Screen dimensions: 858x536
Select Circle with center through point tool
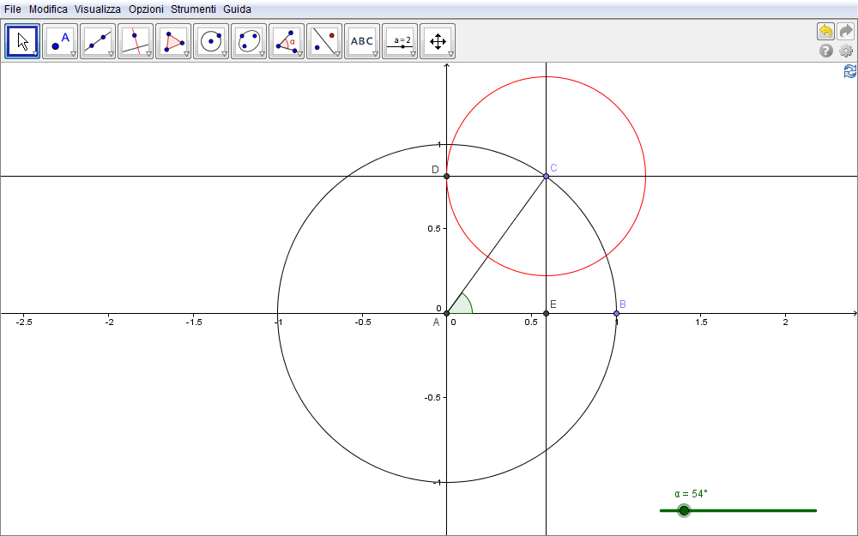click(x=211, y=40)
